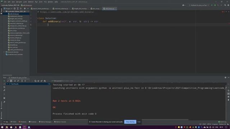
Task: Hide Run panel with minus icon on right
Action: (229, 77)
